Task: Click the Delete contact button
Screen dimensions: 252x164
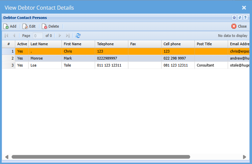Action: [51, 26]
